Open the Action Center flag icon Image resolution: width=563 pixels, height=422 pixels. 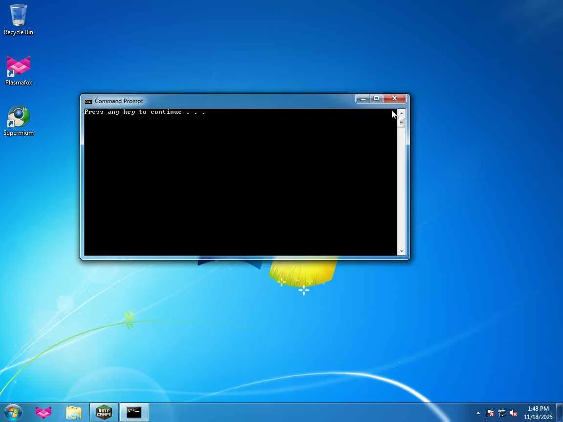pos(490,413)
